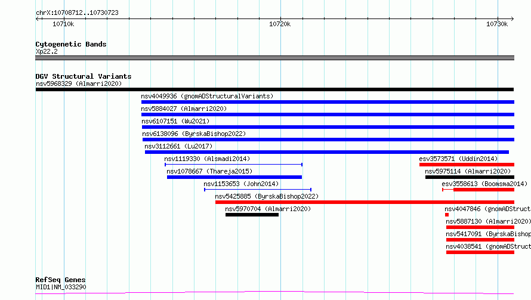Viewport: 531px width, 300px height.
Task: Open nsv5884027 (Almarri2020) label
Action: tap(184, 109)
